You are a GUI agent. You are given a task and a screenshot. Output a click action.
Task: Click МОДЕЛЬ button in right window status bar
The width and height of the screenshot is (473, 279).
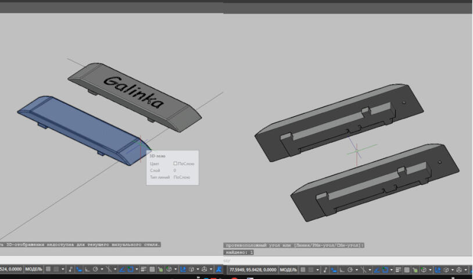click(288, 270)
